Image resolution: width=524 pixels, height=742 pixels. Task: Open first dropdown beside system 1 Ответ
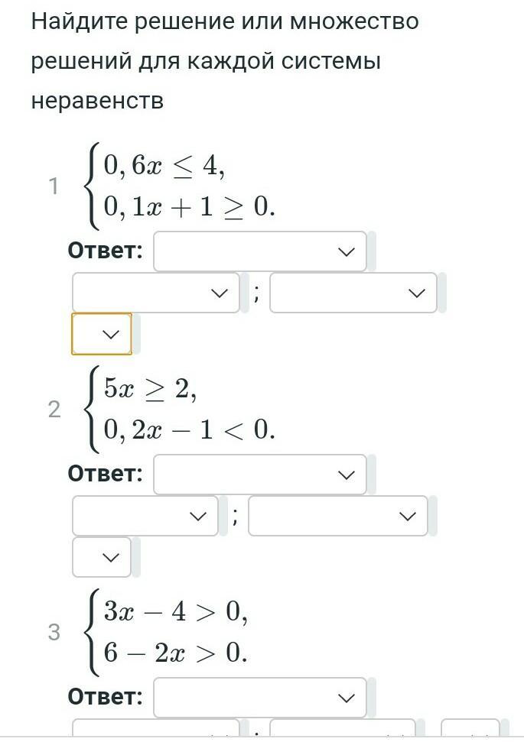[x=259, y=252]
